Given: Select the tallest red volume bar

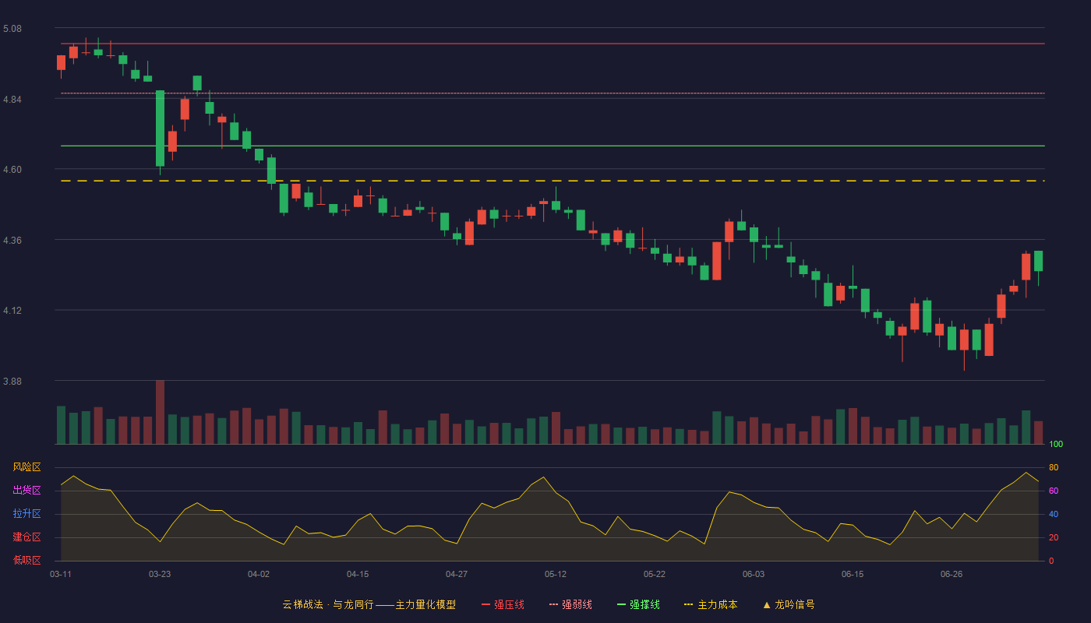Looking at the screenshot, I should pyautogui.click(x=160, y=412).
